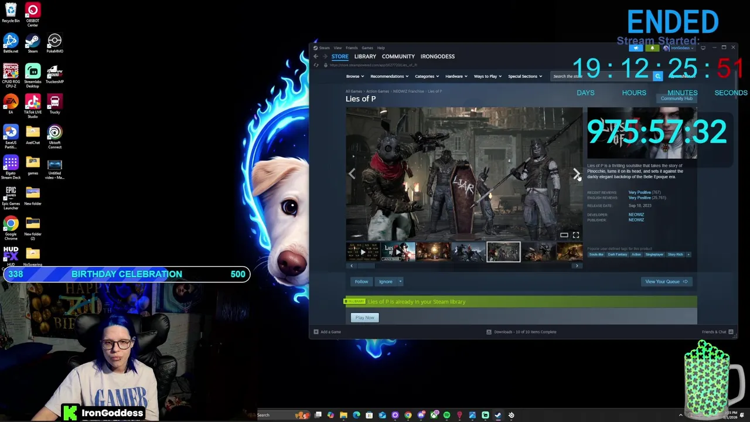750x422 pixels.
Task: Expand the Categories dropdown
Action: tap(427, 76)
